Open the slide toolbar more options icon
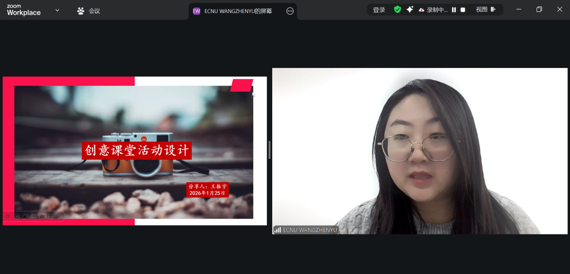 (51, 216)
